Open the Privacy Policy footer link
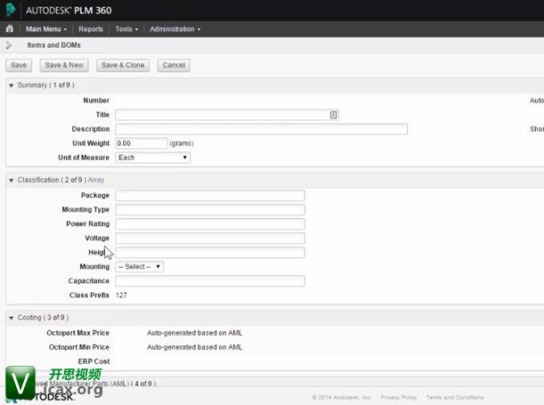 pos(399,397)
